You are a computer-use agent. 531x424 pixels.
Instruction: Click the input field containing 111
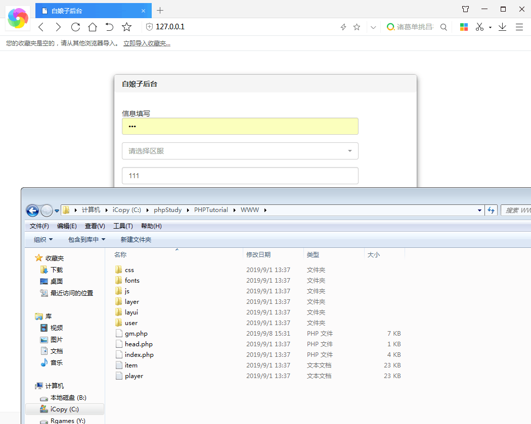[240, 176]
